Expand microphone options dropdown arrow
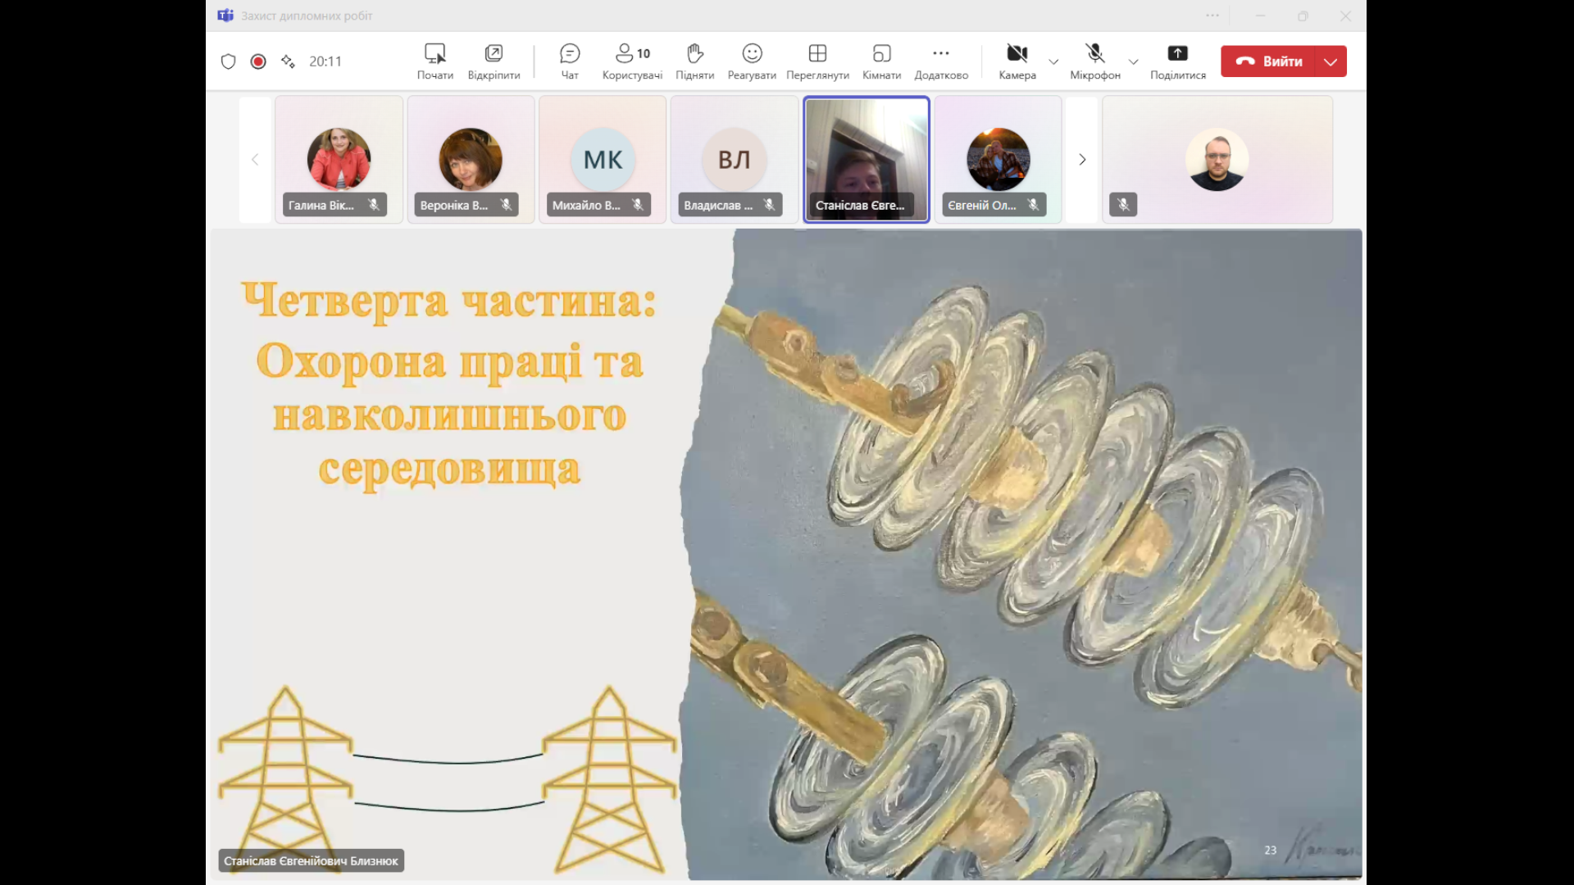 tap(1133, 61)
